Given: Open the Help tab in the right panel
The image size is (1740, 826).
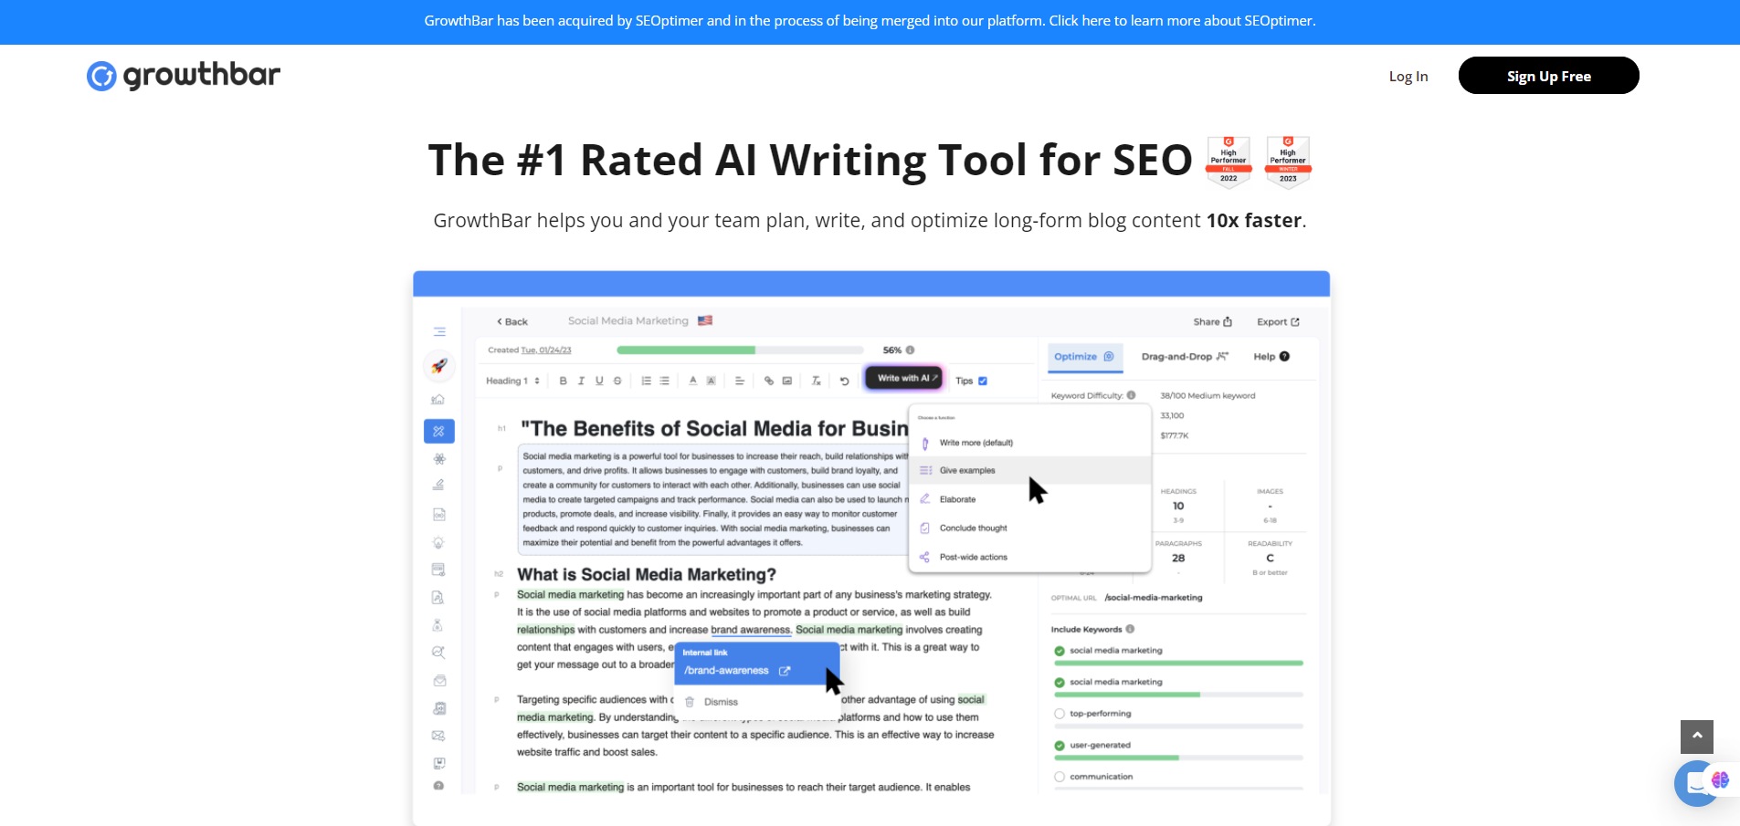Looking at the screenshot, I should (x=1271, y=357).
